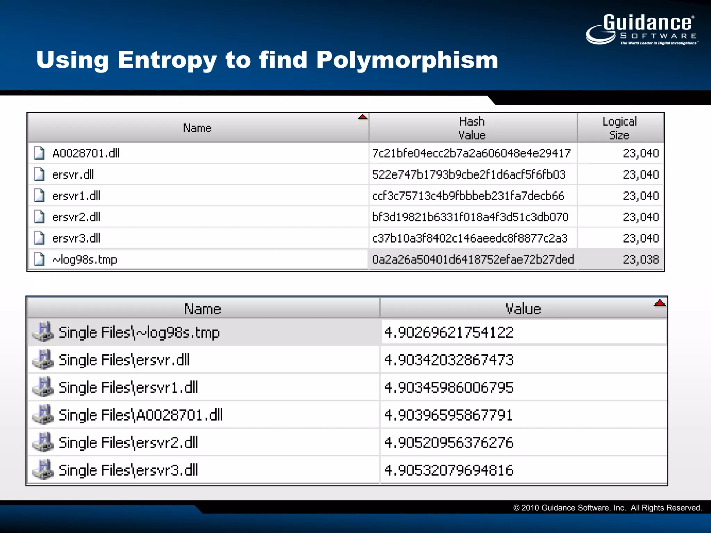Select the ersvr2.dll file row
Viewport: 711px width, 533px height.
pos(76,217)
